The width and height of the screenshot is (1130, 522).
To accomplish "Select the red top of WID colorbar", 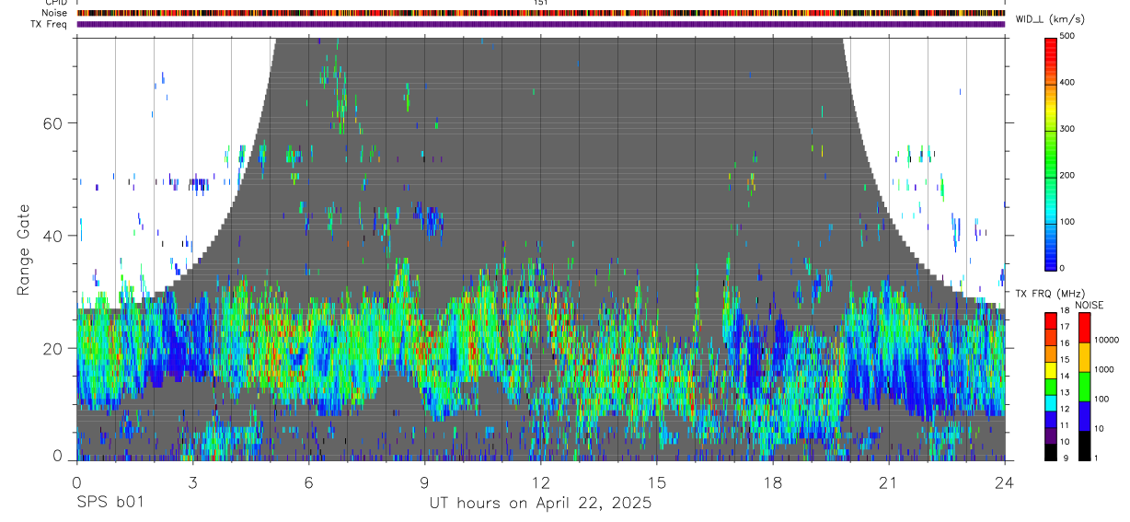I will coord(1051,43).
